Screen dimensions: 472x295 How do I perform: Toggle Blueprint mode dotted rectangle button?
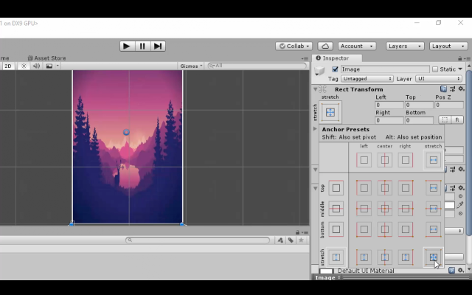tap(445, 119)
